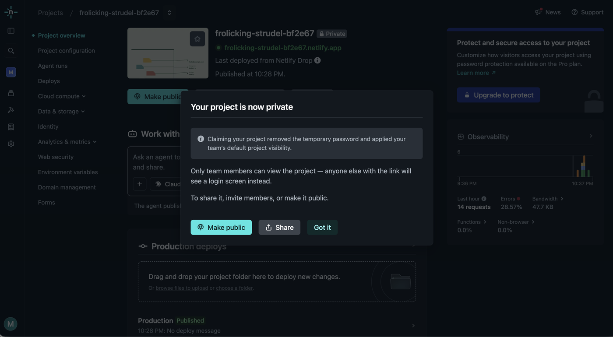Open user account avatar M at bottom

point(11,324)
